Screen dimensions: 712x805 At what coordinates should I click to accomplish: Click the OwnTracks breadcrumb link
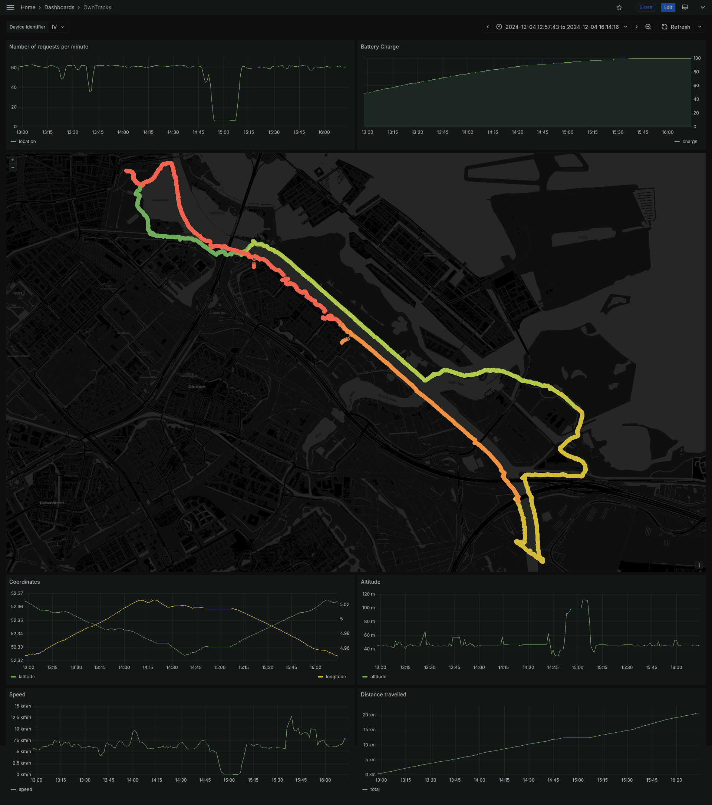click(96, 7)
